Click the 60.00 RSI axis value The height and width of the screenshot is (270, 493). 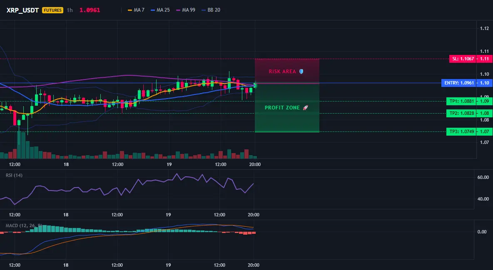coord(483,177)
